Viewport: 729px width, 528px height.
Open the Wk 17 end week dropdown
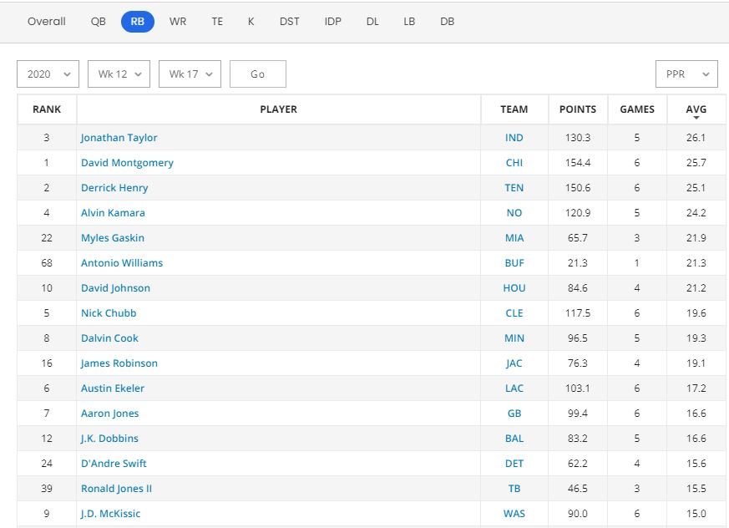[190, 74]
